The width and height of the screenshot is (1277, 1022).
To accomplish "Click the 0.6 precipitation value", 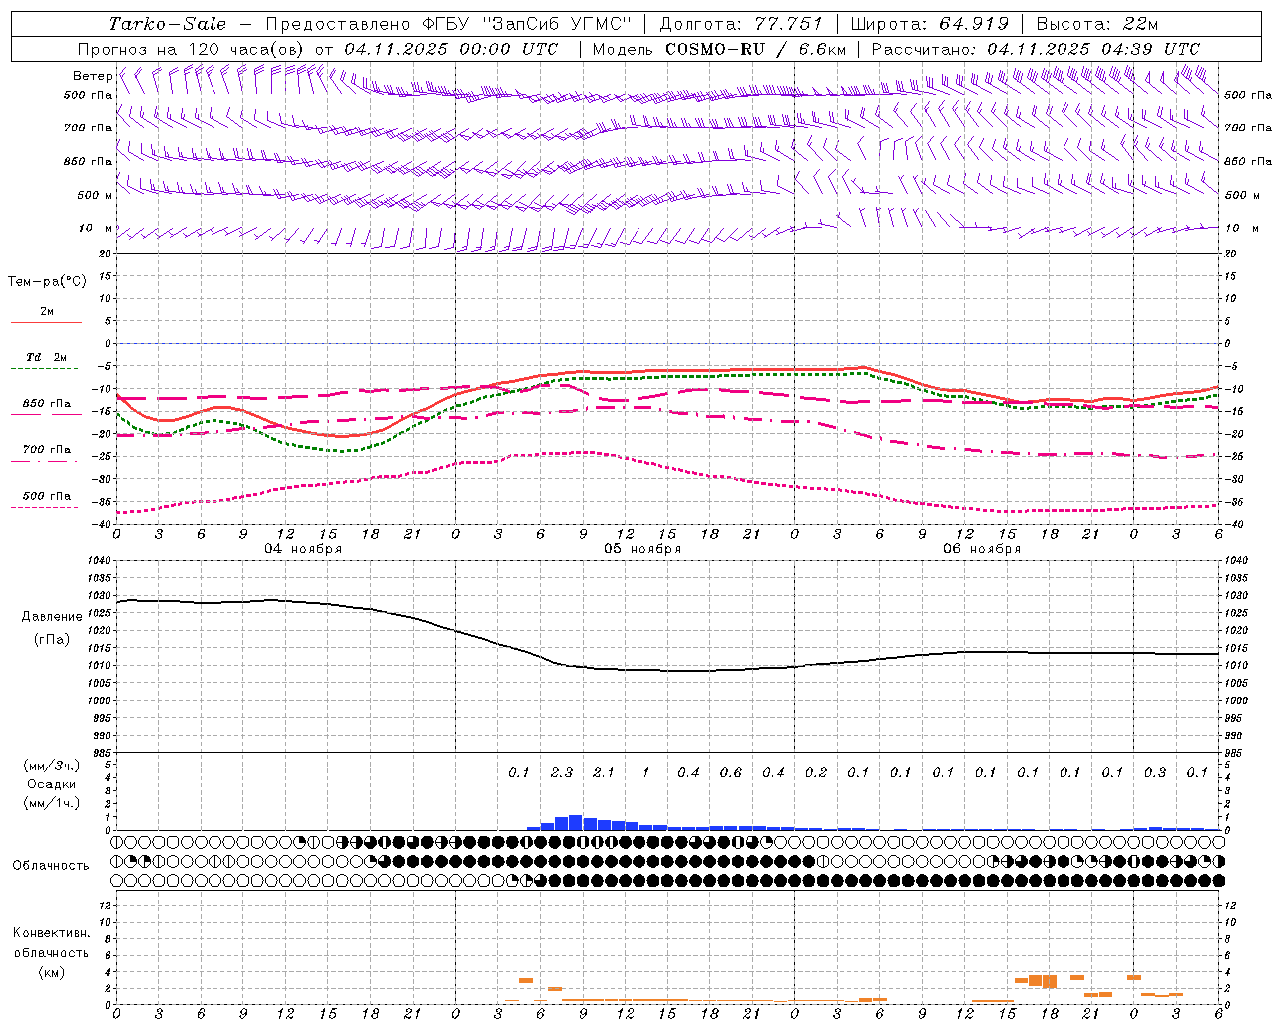I will coord(731,772).
